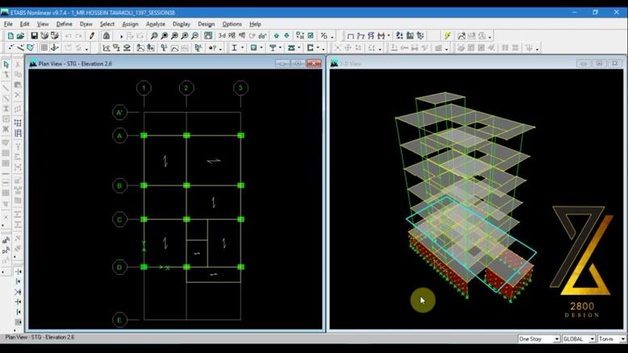Click the Save Model icon
Screen dimensions: 628x353
(34, 36)
